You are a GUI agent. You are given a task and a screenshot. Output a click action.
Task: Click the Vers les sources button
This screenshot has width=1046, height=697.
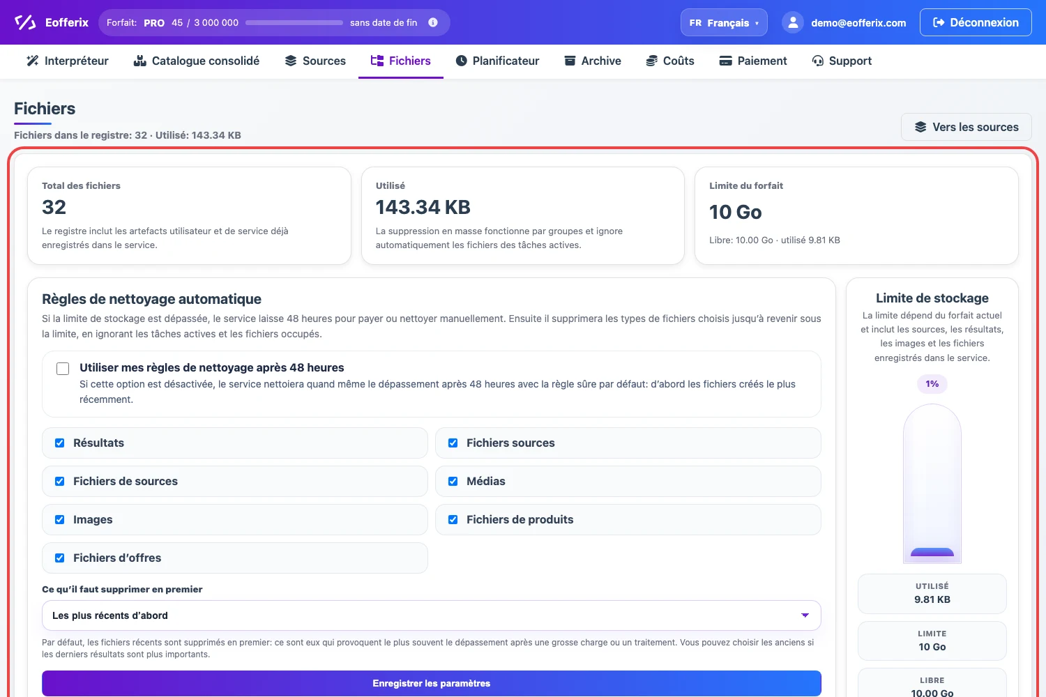click(x=967, y=127)
